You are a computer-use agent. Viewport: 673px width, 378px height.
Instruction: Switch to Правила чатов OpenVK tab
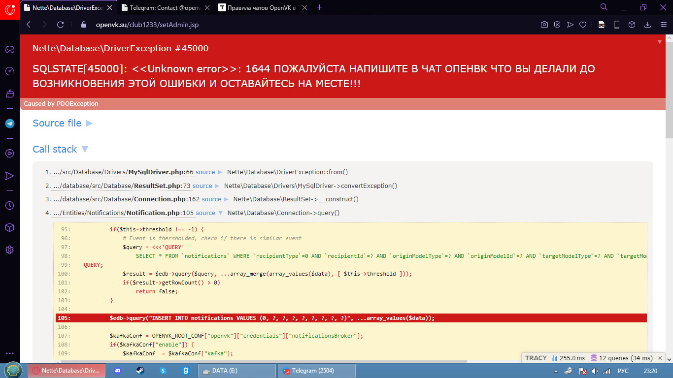pyautogui.click(x=259, y=7)
